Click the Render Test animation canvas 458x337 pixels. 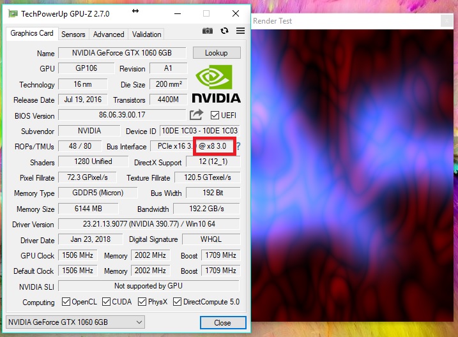coord(352,176)
